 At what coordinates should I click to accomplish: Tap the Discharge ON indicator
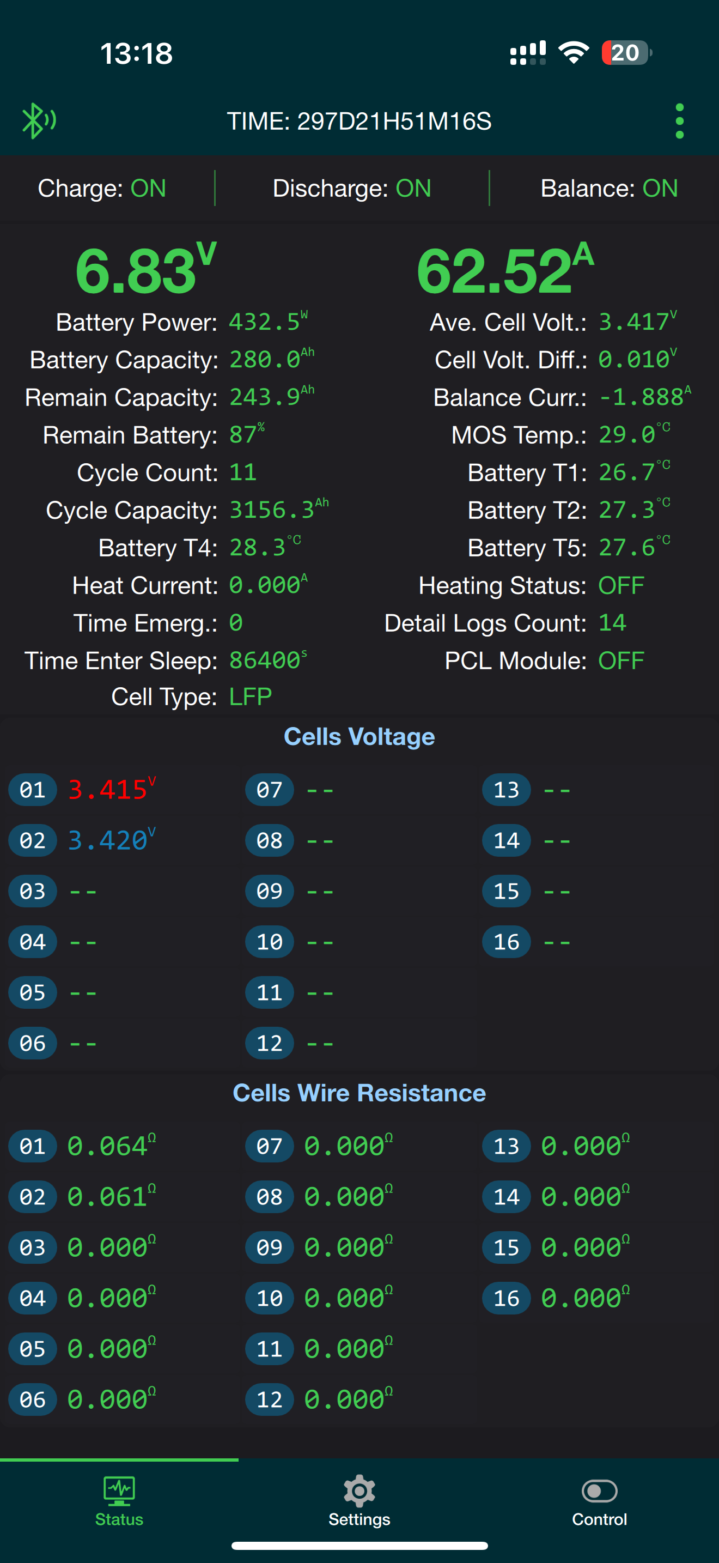[352, 188]
